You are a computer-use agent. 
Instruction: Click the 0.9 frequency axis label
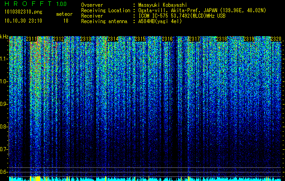pyautogui.click(x=3, y=104)
